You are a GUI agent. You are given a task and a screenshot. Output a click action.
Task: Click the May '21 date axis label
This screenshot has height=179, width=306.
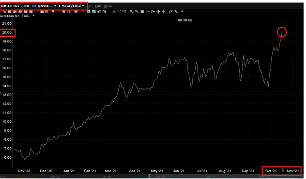click(x=157, y=171)
